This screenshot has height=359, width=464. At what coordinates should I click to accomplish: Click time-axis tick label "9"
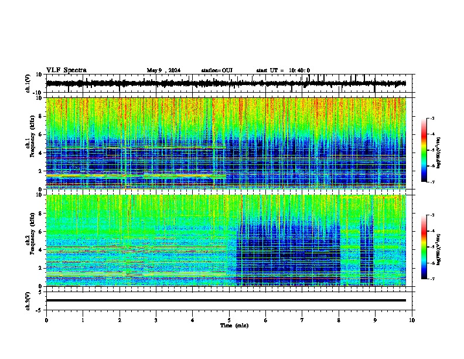coord(375,320)
